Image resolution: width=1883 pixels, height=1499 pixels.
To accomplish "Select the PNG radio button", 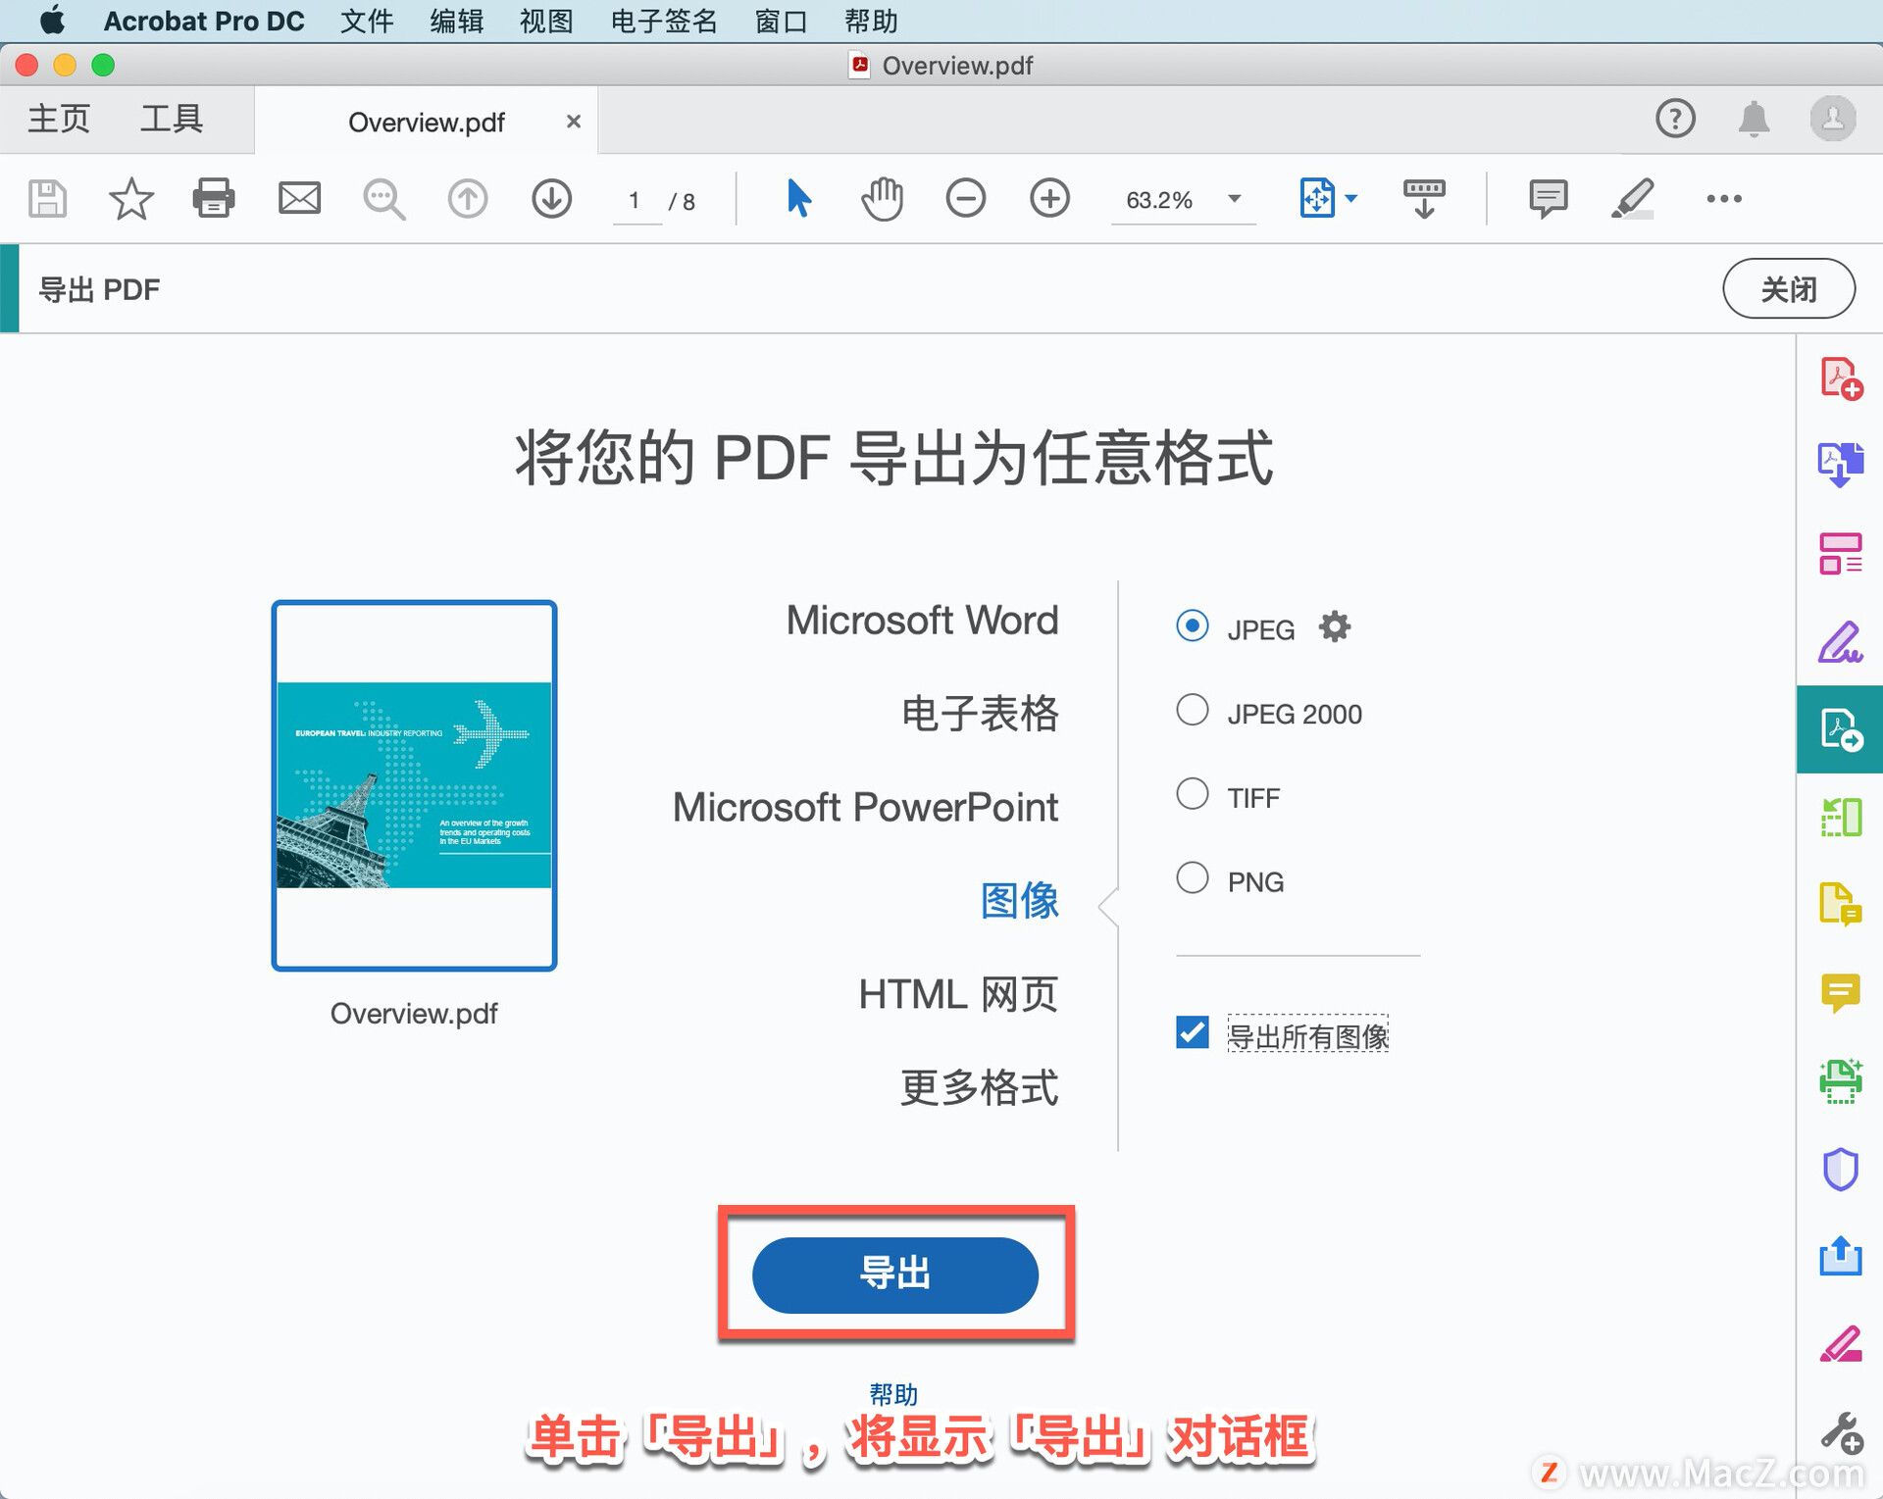I will [1193, 877].
